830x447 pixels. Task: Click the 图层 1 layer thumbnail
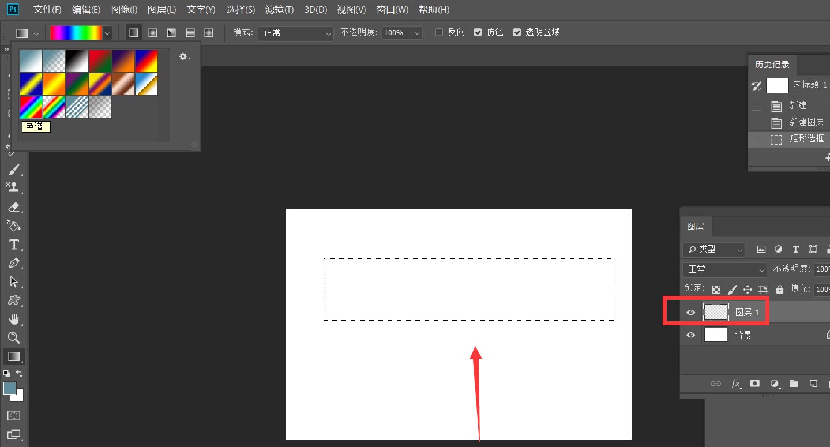(x=716, y=312)
